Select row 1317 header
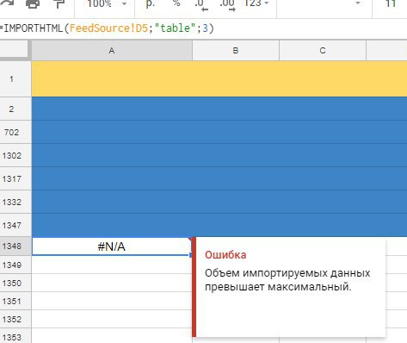 click(15, 178)
